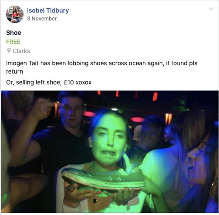Open Isobel Tidbury's profile picture

[15, 14]
